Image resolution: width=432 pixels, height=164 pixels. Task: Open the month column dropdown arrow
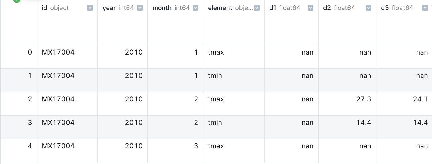click(195, 8)
